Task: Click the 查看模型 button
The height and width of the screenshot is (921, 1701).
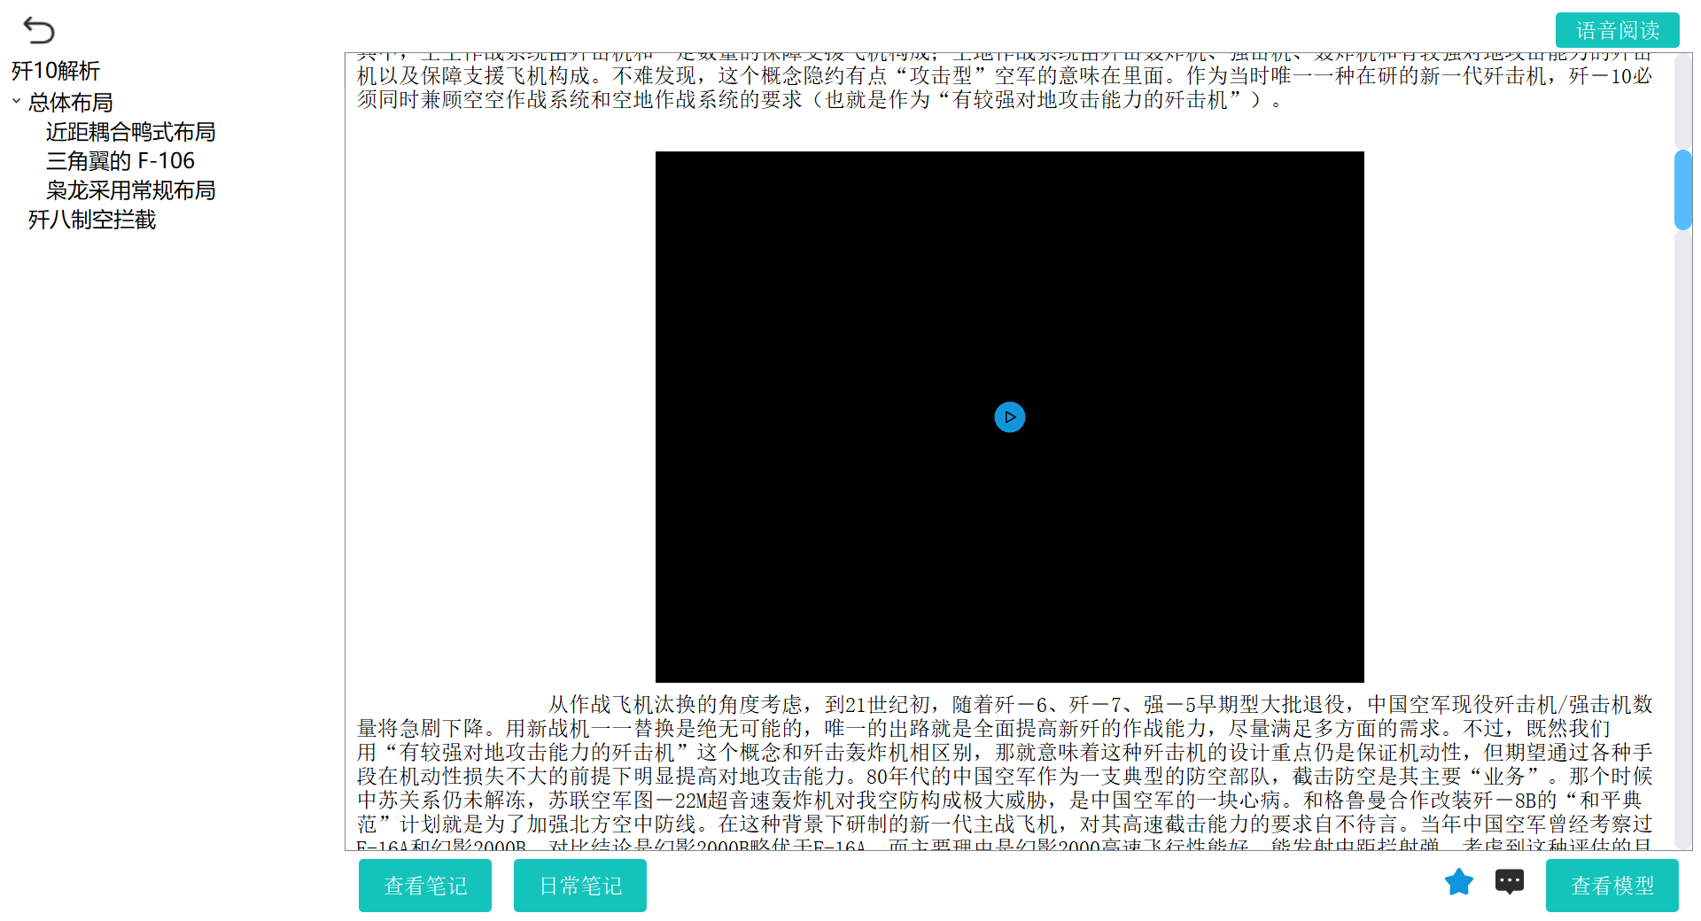Action: (x=1612, y=886)
